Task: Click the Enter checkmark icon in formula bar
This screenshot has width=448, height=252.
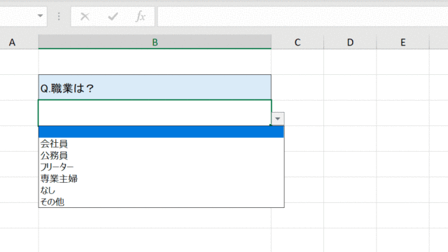Action: pyautogui.click(x=113, y=17)
